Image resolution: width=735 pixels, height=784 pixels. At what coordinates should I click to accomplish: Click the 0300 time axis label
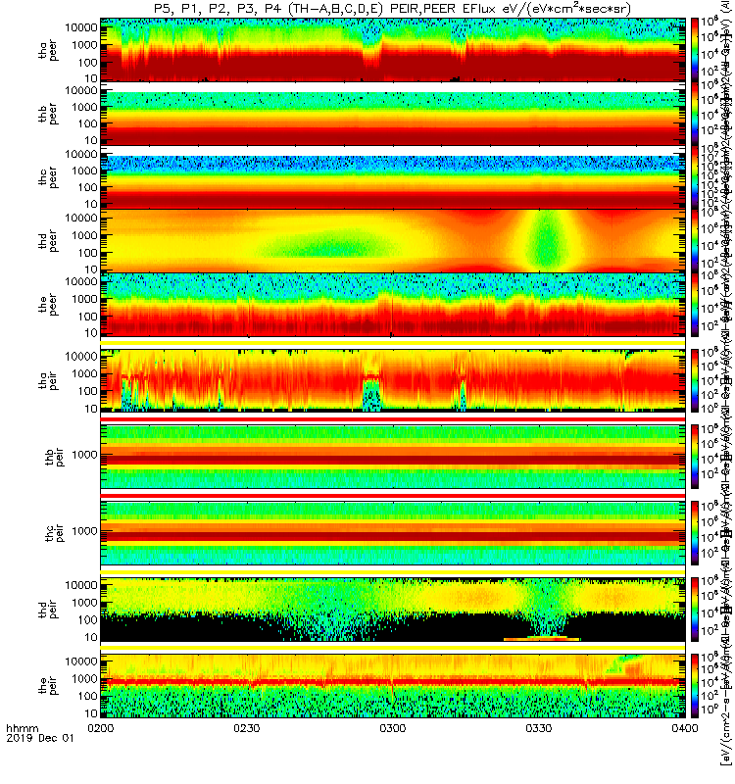tap(393, 728)
